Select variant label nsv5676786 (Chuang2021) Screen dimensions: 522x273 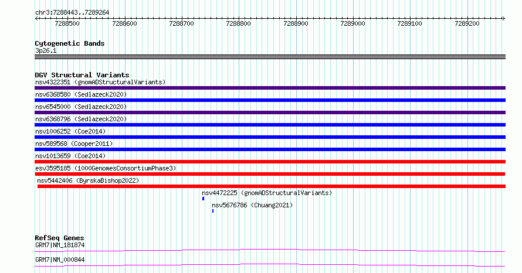click(x=252, y=205)
